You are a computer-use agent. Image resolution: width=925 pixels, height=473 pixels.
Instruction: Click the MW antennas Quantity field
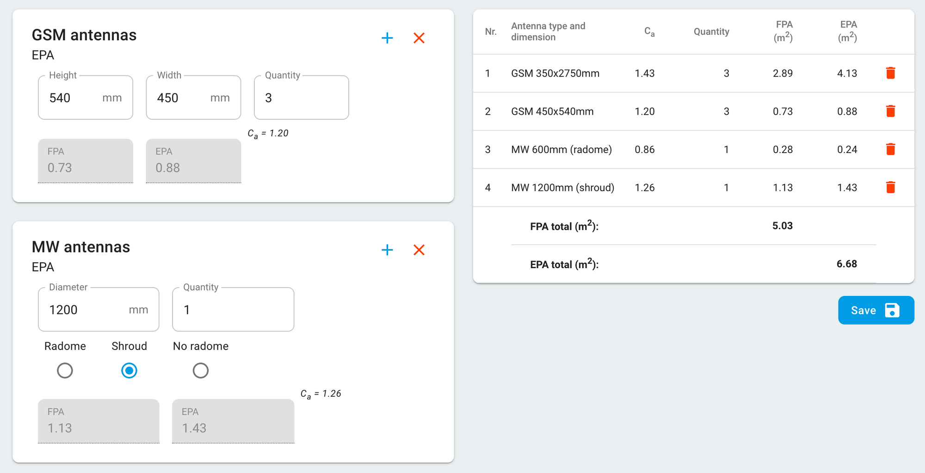(233, 310)
